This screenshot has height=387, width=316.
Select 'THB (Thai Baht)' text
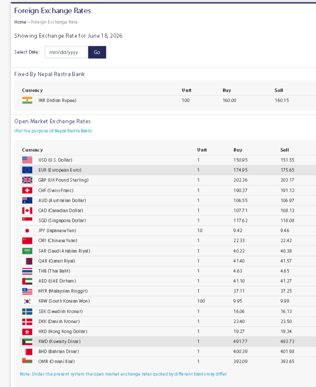(54, 271)
